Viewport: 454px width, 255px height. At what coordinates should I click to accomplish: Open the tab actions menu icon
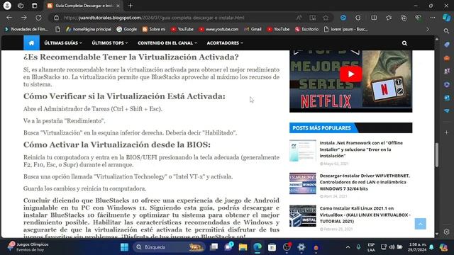click(x=34, y=6)
